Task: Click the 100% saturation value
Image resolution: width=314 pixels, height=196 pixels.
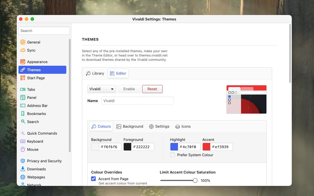Action: 205,181
